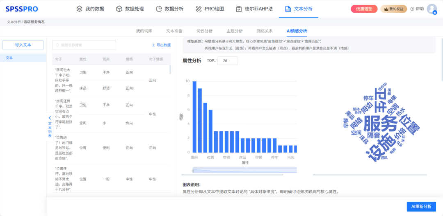Click the SPSSPRO logo

point(21,9)
